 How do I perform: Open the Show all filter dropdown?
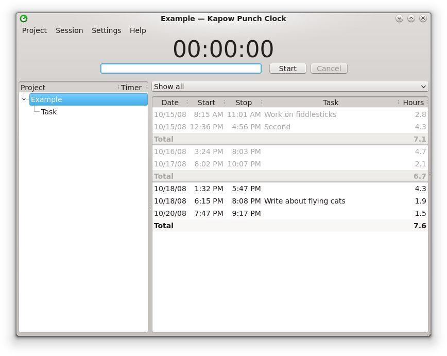(x=290, y=87)
